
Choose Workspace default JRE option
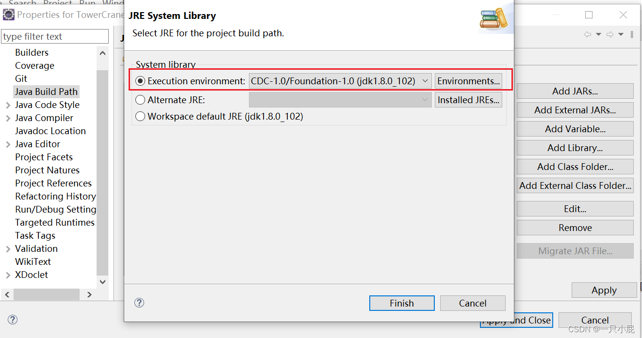tap(140, 116)
